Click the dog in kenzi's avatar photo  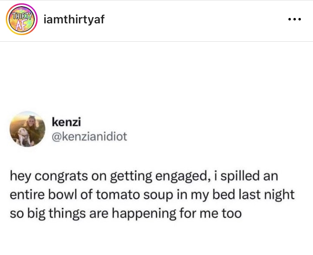(22, 136)
